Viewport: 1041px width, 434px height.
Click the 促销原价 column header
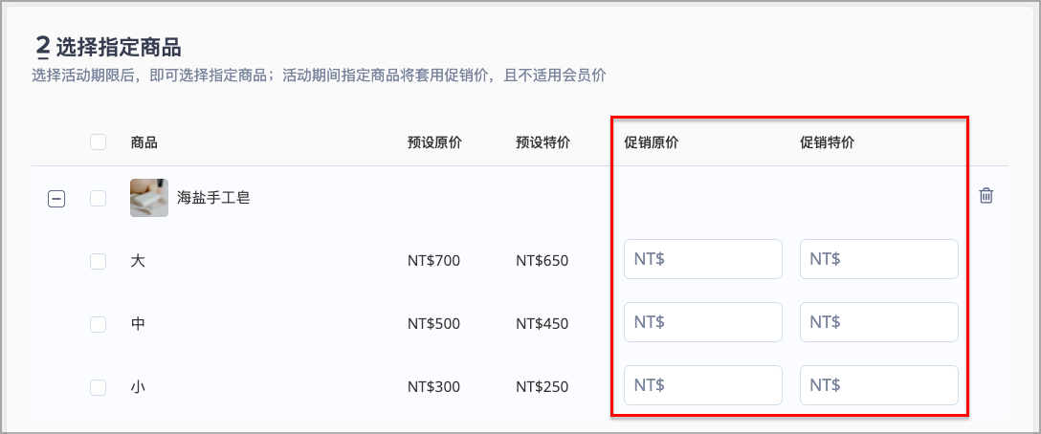point(652,142)
